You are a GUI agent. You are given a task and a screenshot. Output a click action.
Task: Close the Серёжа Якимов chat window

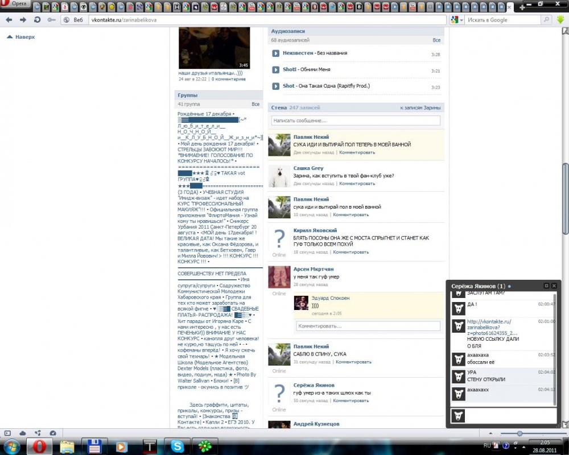[554, 286]
